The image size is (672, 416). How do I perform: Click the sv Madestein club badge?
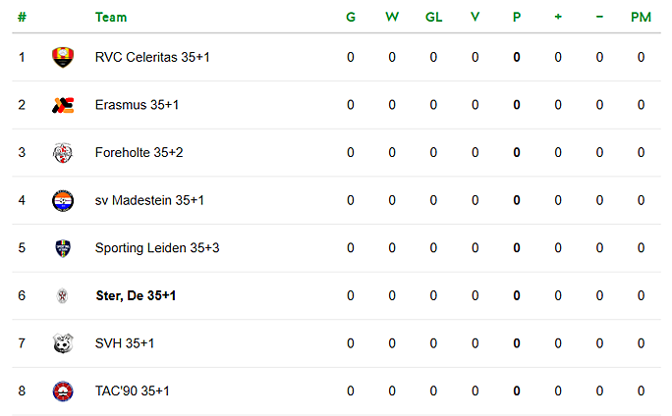63,201
